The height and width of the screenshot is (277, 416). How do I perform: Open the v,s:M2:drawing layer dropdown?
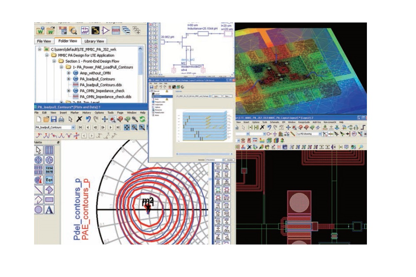coord(319,134)
